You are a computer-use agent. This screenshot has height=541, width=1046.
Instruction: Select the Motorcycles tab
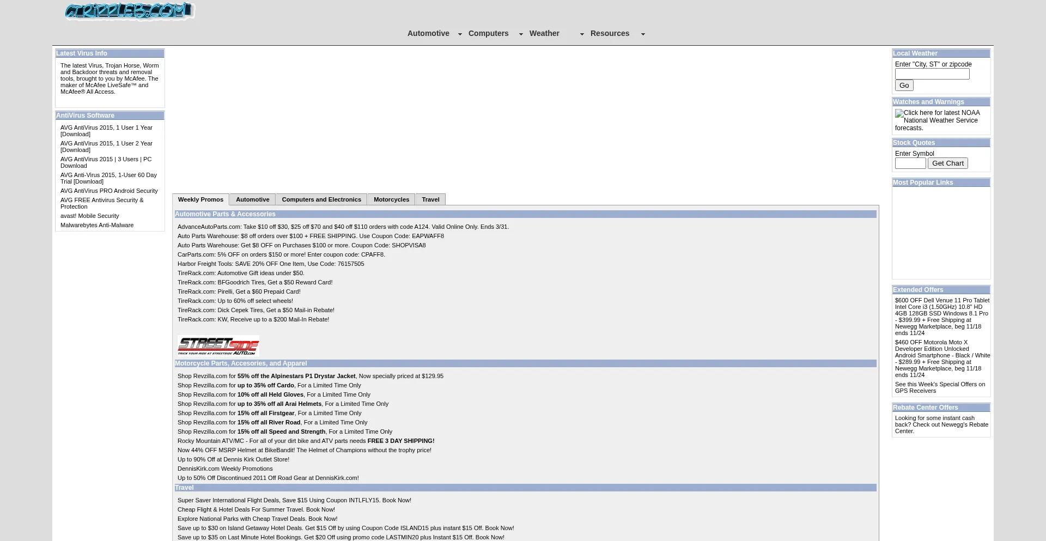point(391,199)
